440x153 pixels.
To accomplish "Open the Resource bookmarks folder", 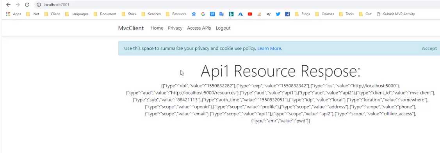I will click(x=176, y=14).
